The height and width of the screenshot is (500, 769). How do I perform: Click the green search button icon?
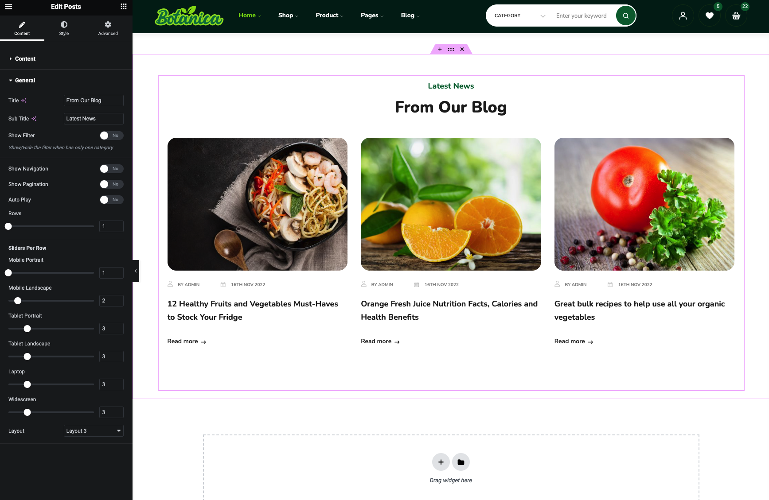(625, 16)
